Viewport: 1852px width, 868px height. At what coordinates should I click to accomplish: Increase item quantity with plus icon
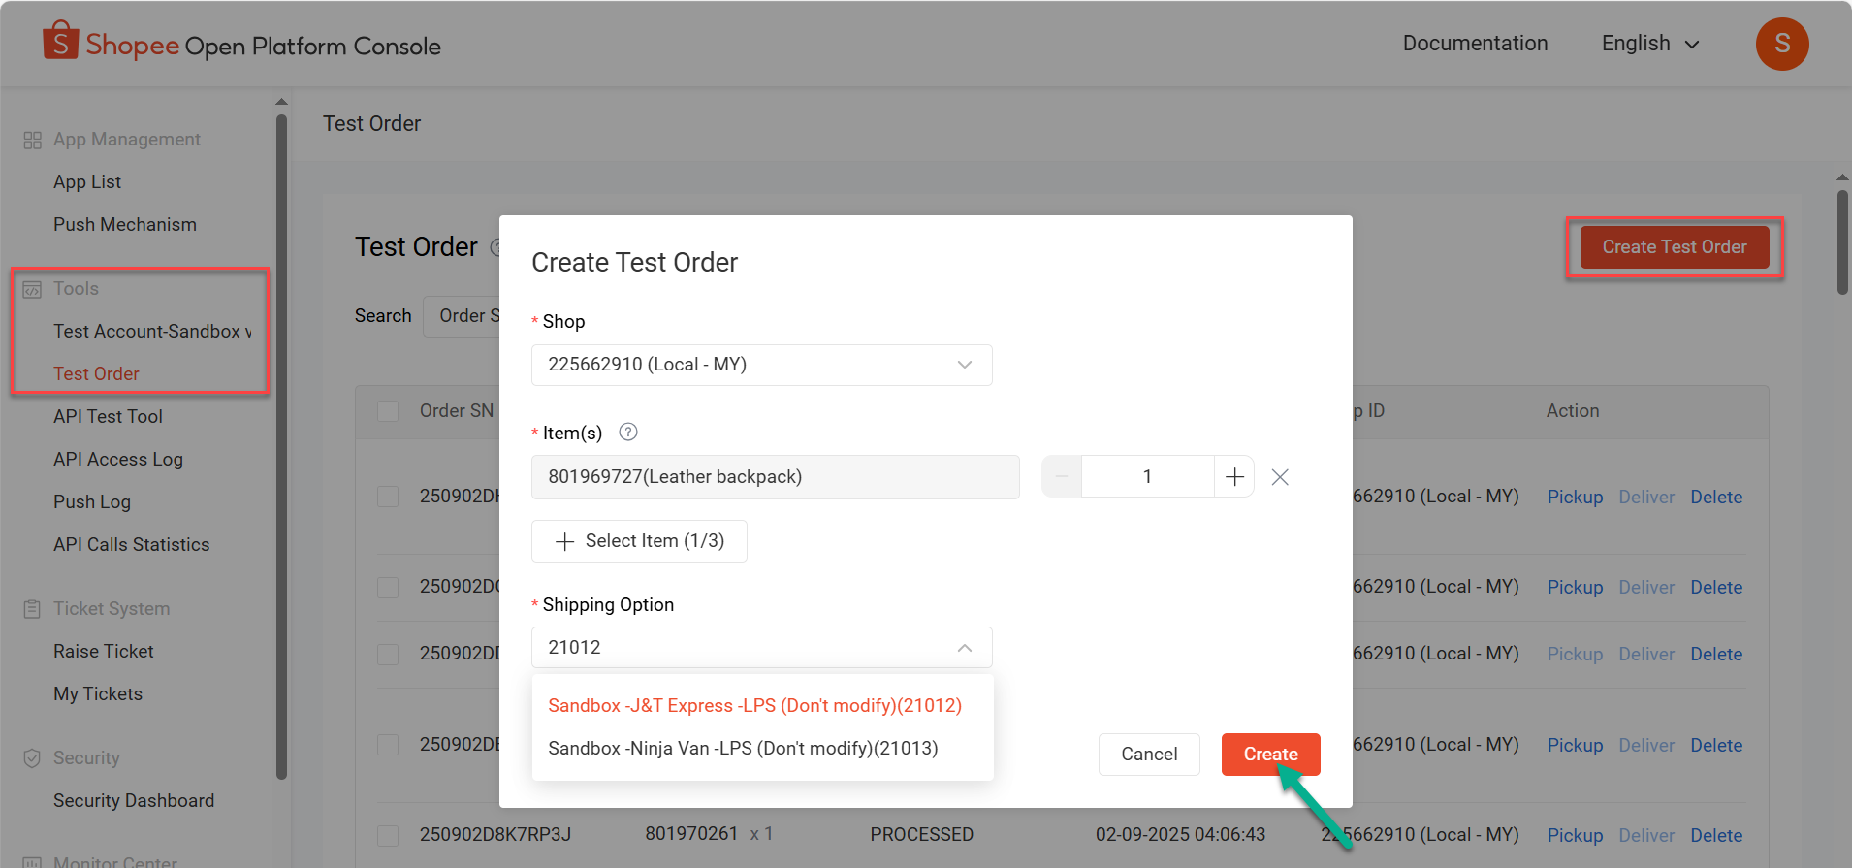coord(1234,477)
